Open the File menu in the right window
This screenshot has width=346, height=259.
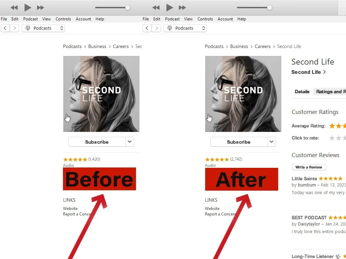pyautogui.click(x=146, y=19)
